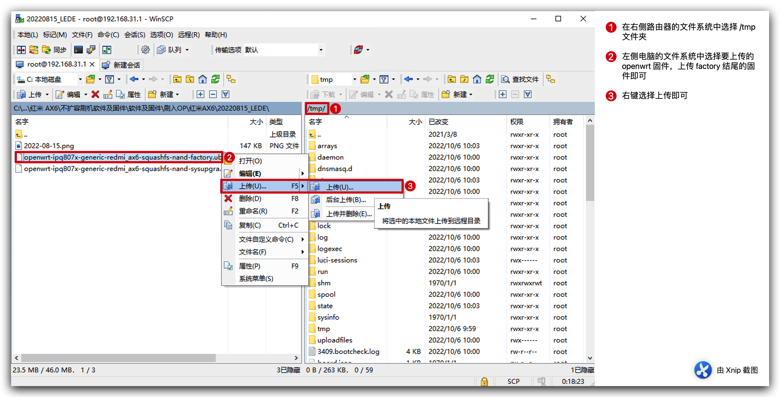Click the local 属性 properties button
The image size is (780, 397).
[129, 94]
